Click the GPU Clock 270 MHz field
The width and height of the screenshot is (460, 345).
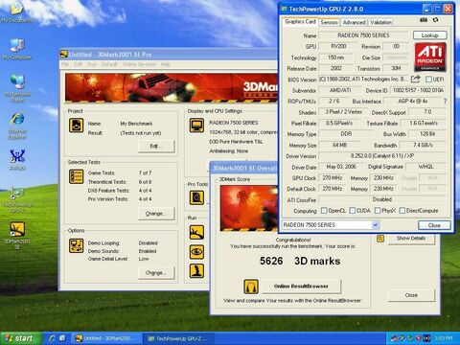333,178
